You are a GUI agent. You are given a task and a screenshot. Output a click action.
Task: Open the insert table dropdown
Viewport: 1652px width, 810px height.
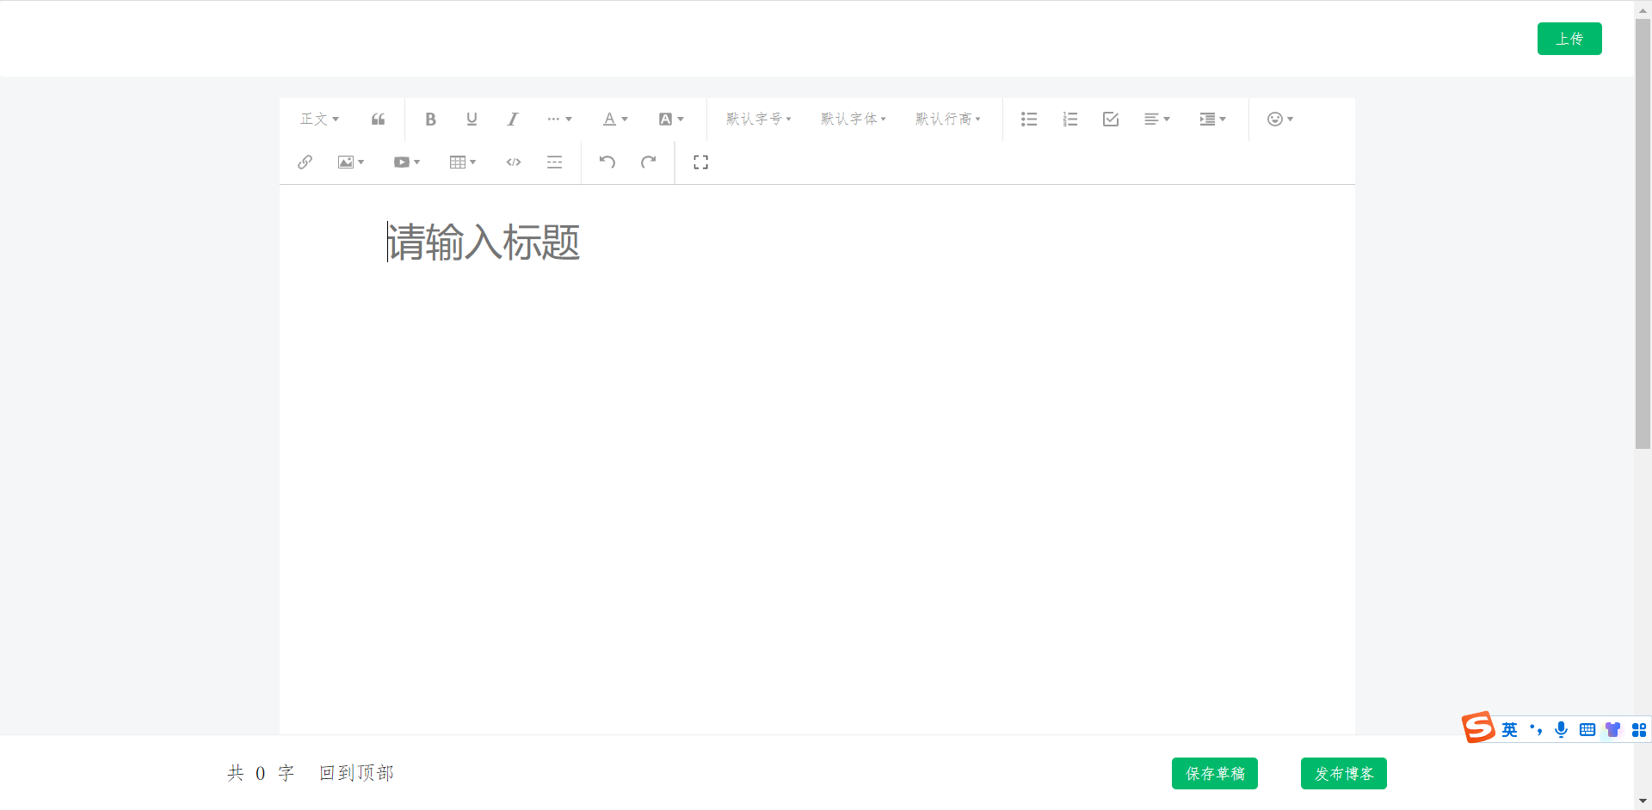[463, 162]
